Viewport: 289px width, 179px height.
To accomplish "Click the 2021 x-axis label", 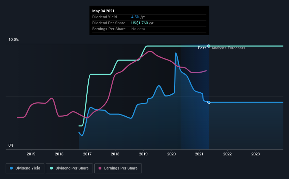I will pyautogui.click(x=199, y=154).
